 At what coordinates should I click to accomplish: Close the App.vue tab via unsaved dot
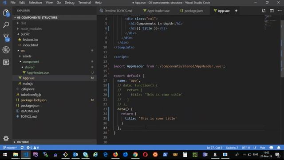coord(236,11)
